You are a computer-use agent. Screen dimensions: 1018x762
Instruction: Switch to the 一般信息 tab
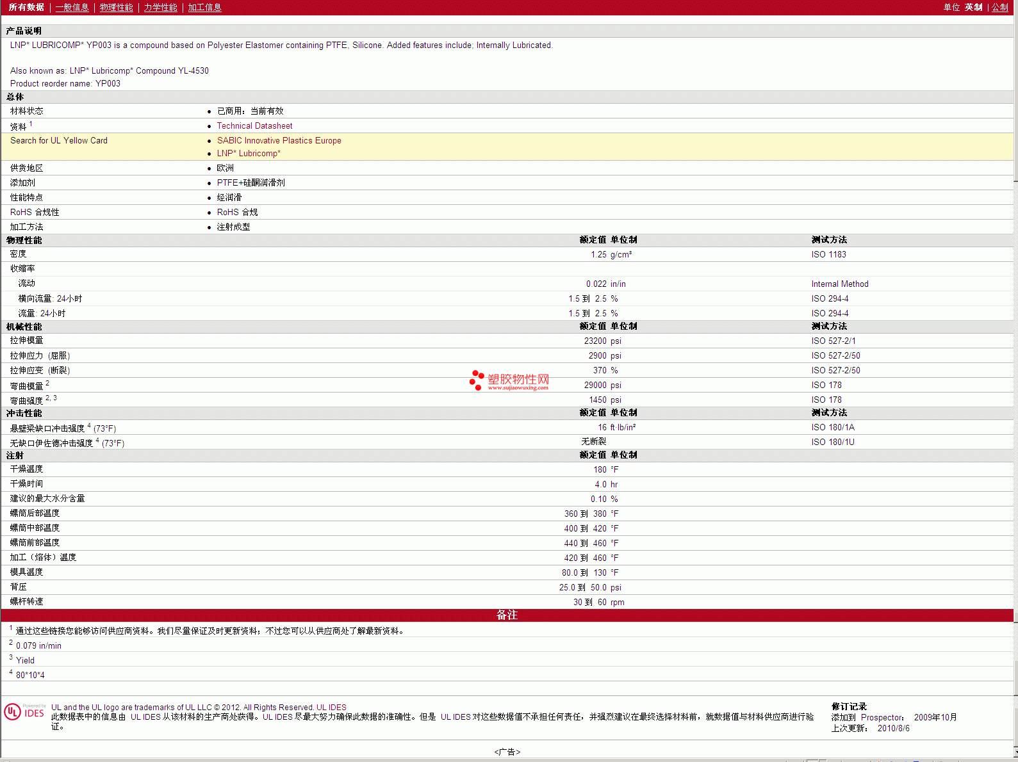pyautogui.click(x=72, y=8)
